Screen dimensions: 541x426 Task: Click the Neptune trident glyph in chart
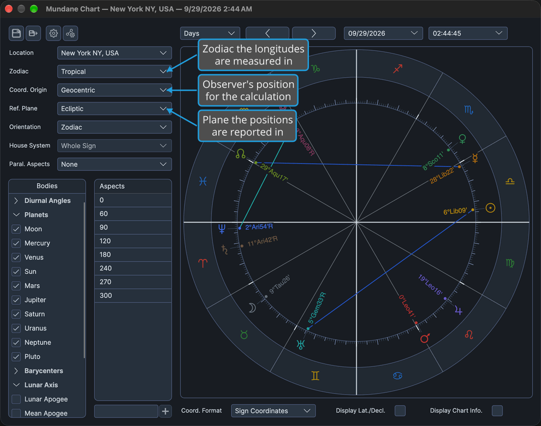(x=222, y=228)
